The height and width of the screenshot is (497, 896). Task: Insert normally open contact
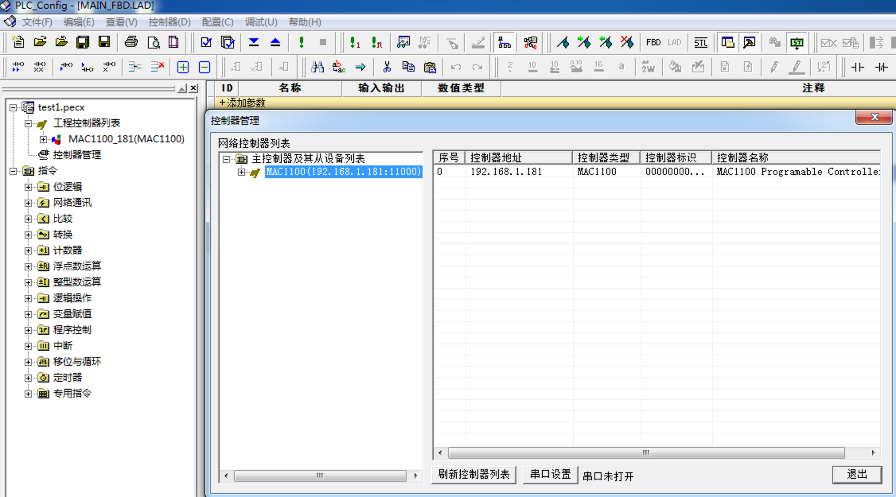858,67
